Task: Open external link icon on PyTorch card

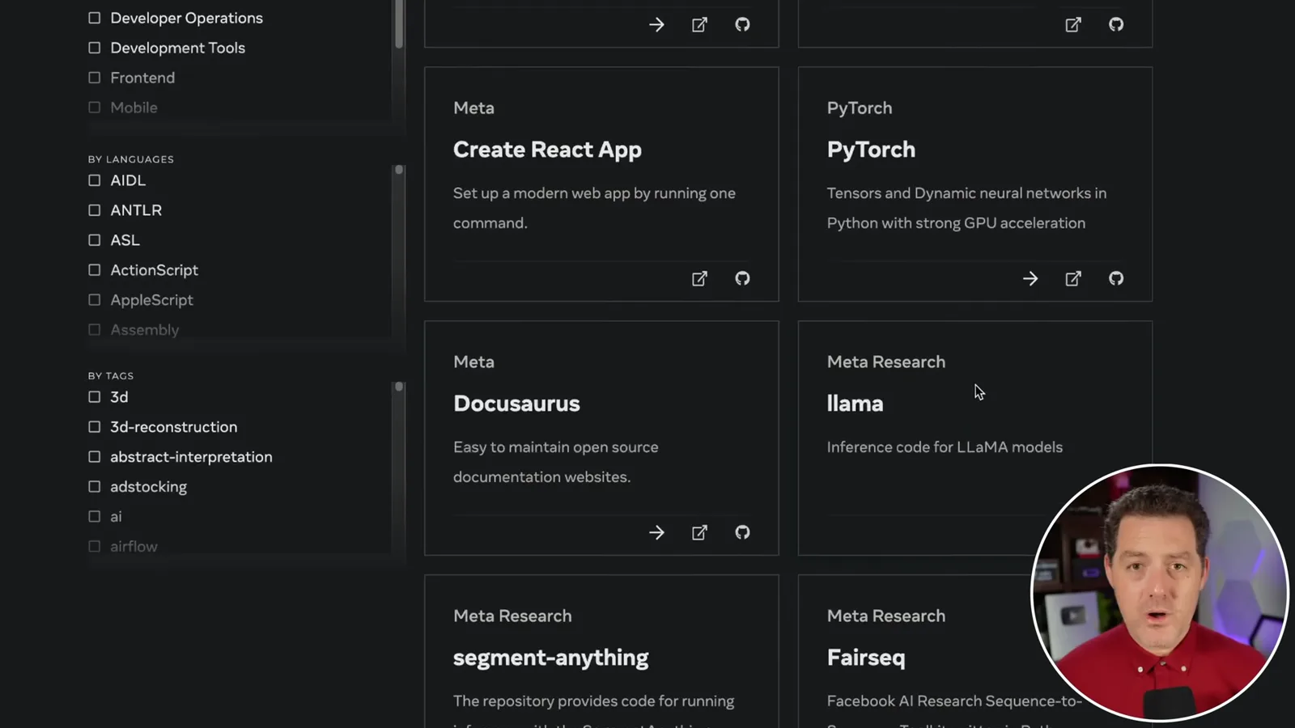Action: pos(1073,278)
